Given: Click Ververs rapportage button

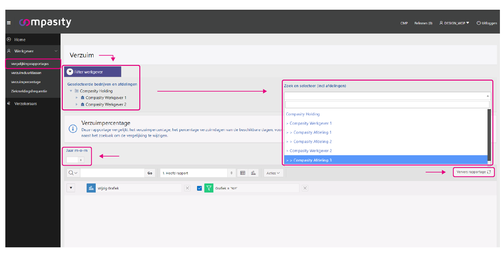Looking at the screenshot, I should [x=474, y=172].
